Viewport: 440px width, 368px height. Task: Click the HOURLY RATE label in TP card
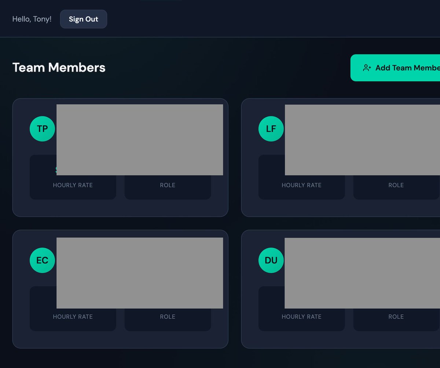pos(73,185)
